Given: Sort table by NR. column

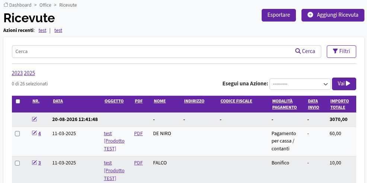Looking at the screenshot, I should point(36,101).
